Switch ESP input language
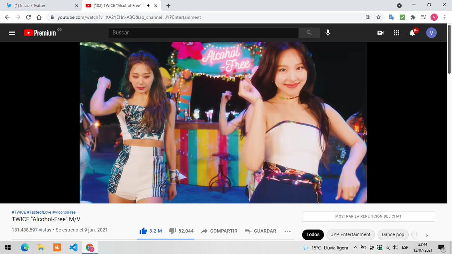The image size is (452, 254). tap(405, 248)
